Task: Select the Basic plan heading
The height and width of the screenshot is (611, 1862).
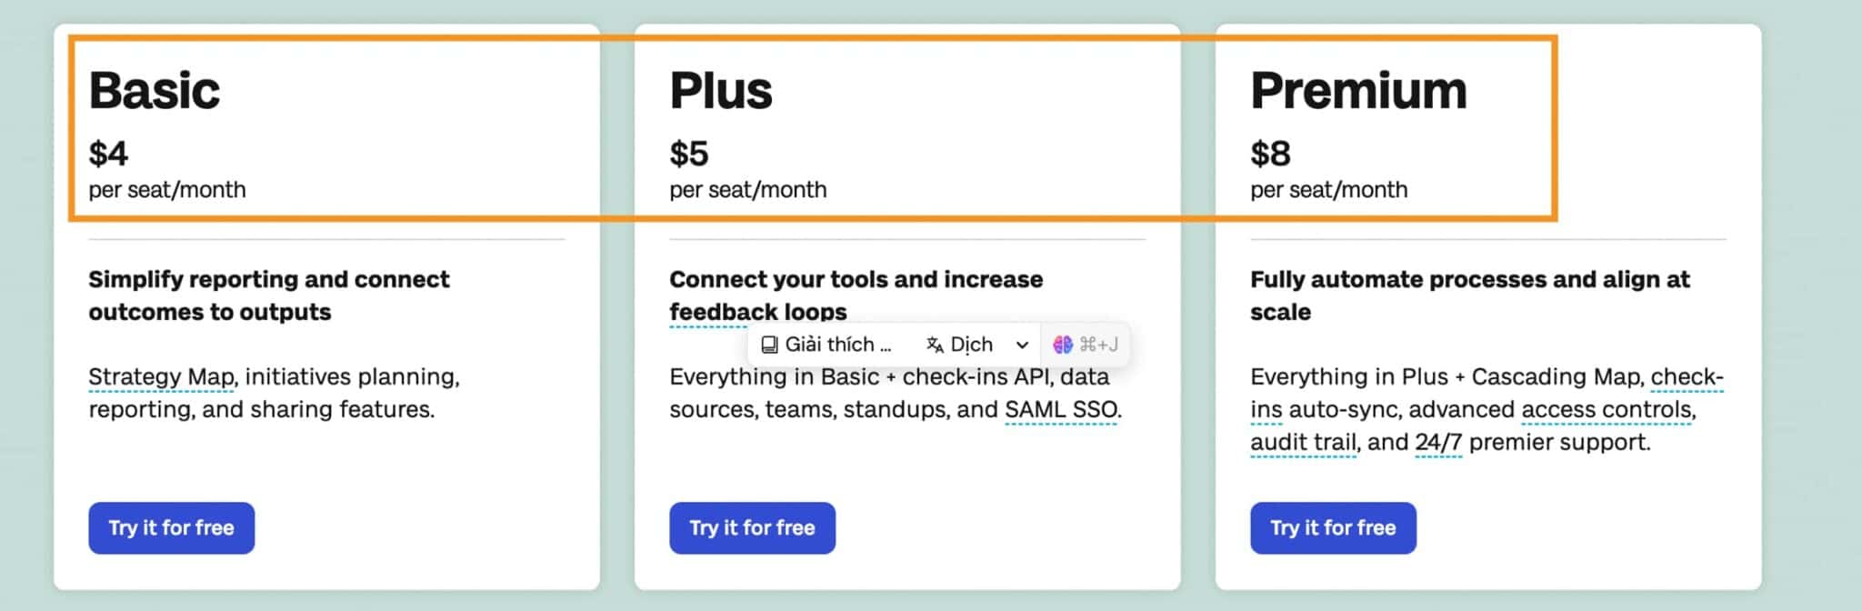Action: pos(154,88)
